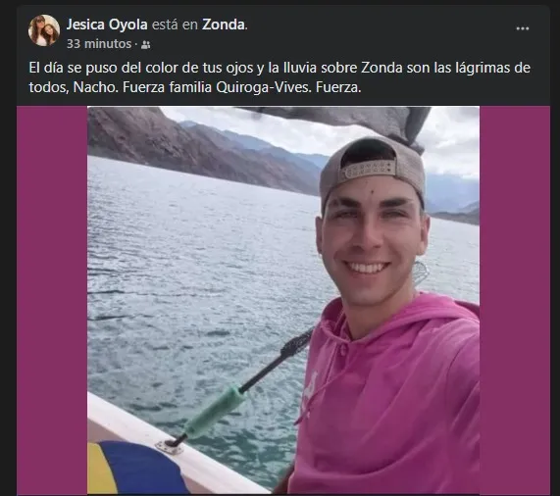Click the blue and yellow object on boat
Image resolution: width=560 pixels, height=496 pixels.
coord(134,470)
